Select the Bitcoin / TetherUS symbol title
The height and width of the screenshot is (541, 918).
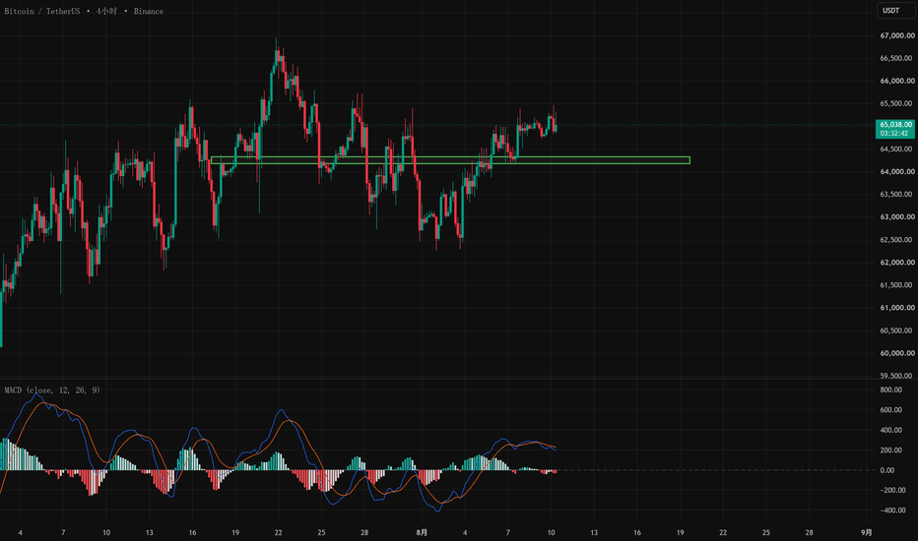point(42,11)
